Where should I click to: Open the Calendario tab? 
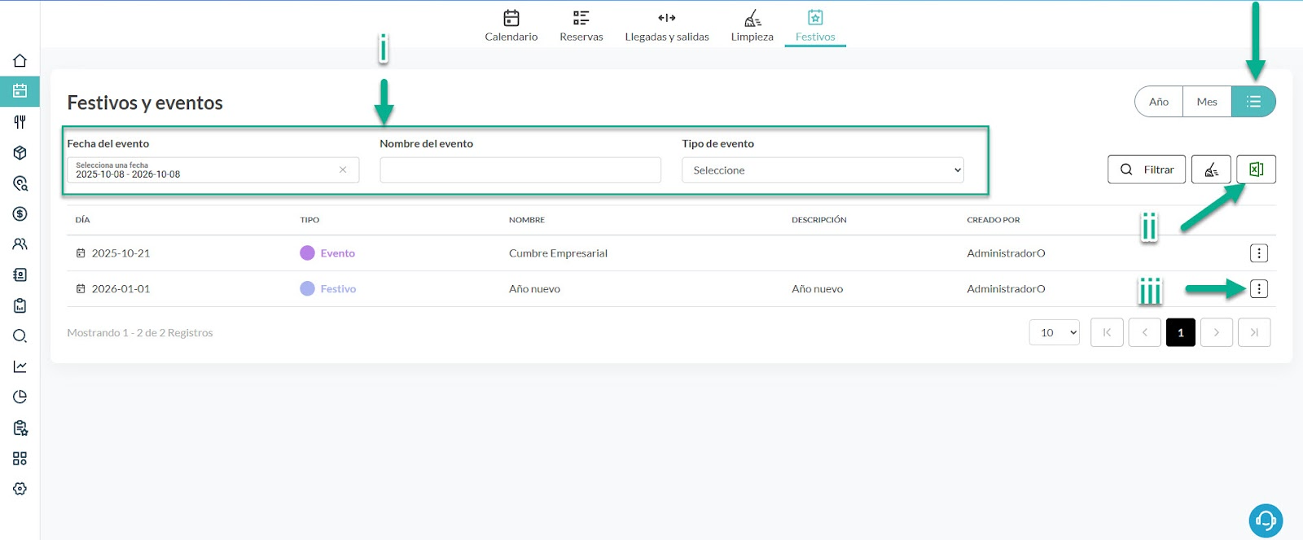tap(511, 26)
